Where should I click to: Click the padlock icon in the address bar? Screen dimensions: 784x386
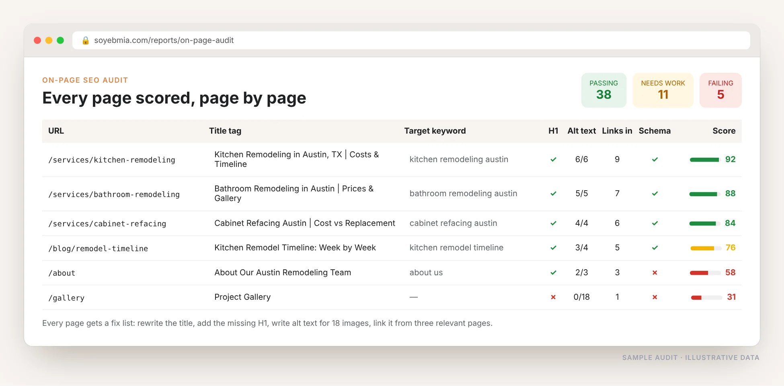click(85, 41)
